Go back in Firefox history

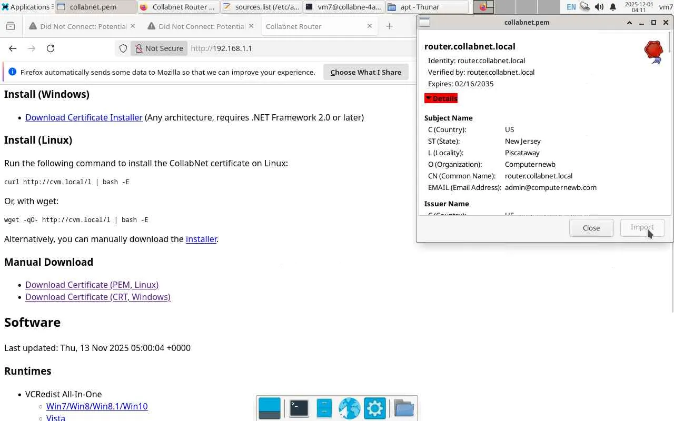point(13,48)
